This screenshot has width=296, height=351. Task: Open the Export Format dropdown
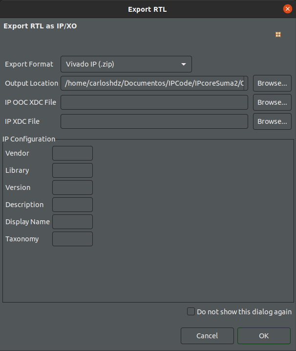point(126,64)
